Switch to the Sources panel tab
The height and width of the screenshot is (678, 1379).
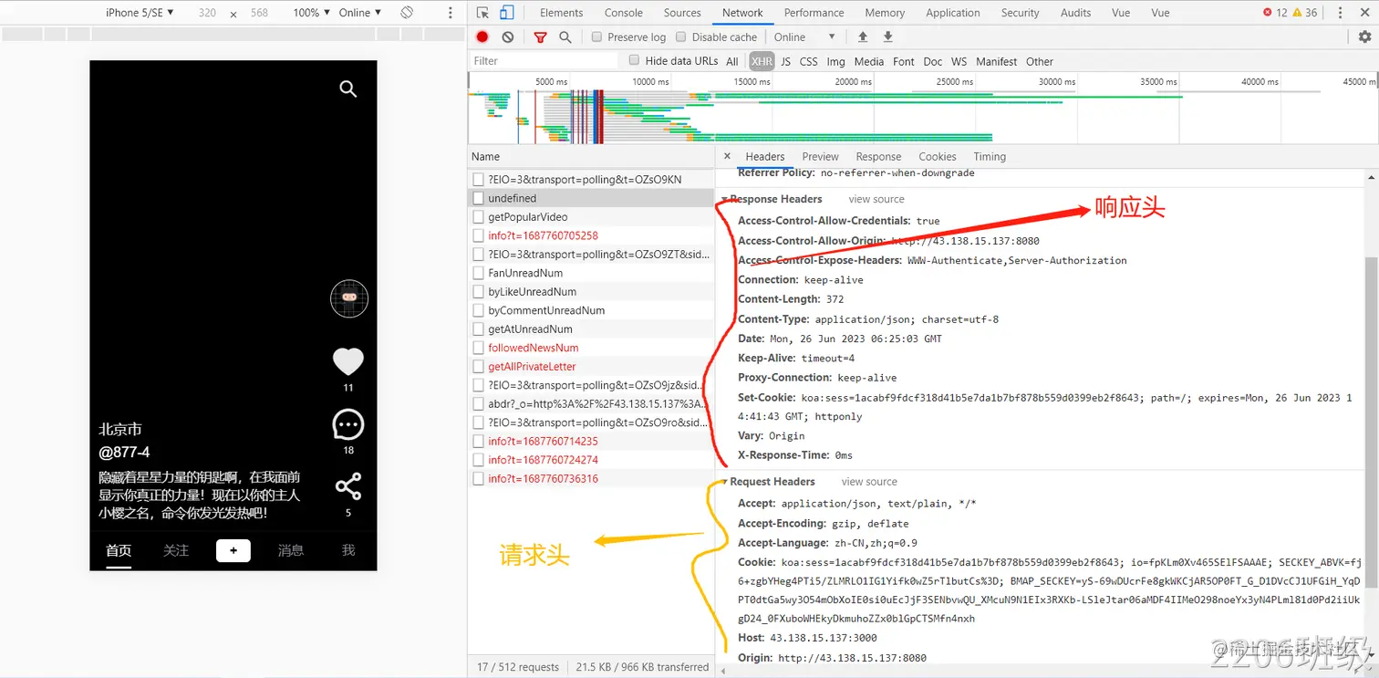pos(682,13)
